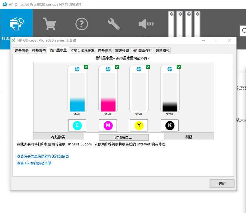
Task: Click the speaker volume icon
Action: [x=146, y=24]
